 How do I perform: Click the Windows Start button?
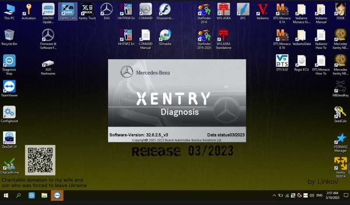(6, 195)
